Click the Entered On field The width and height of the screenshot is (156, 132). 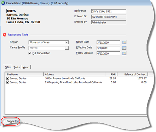pyautogui.click(x=109, y=17)
